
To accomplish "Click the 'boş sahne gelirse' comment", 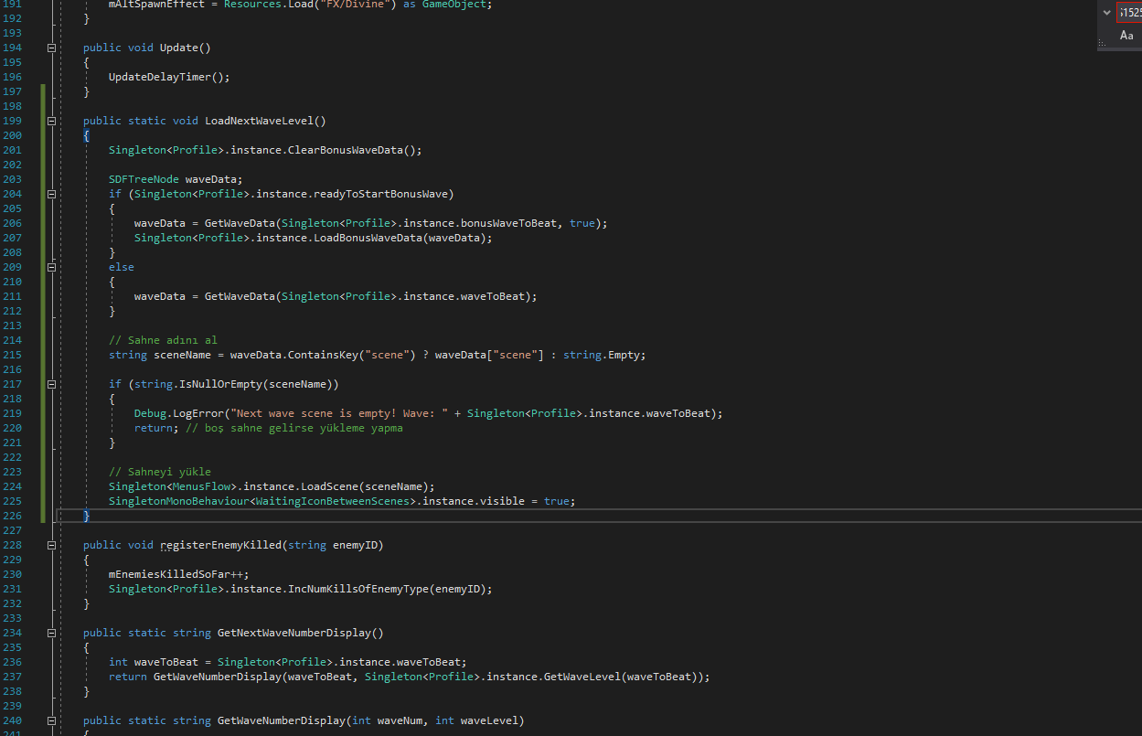I will (294, 428).
